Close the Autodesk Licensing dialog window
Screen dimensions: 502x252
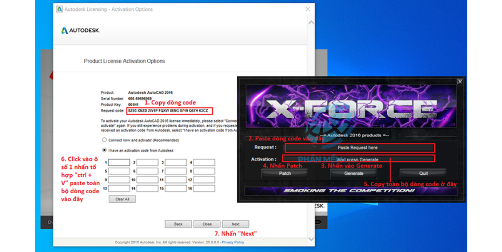click(x=307, y=9)
